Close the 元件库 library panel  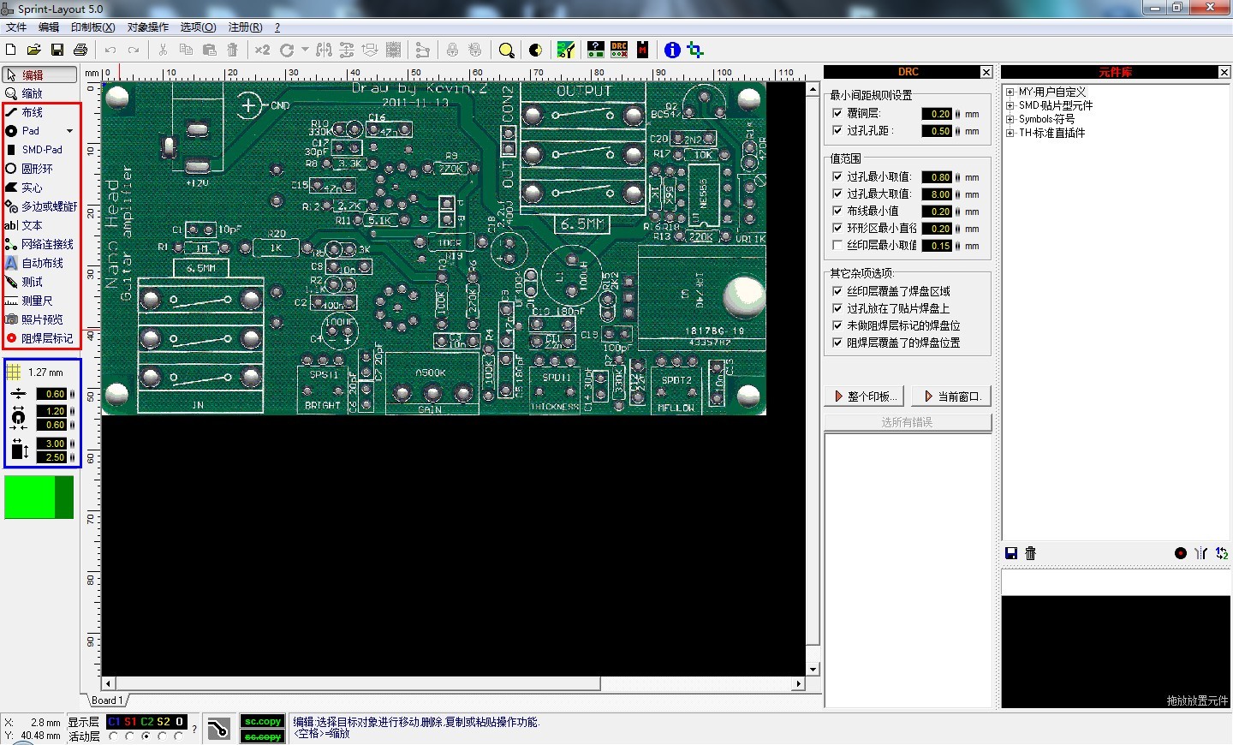(1224, 72)
